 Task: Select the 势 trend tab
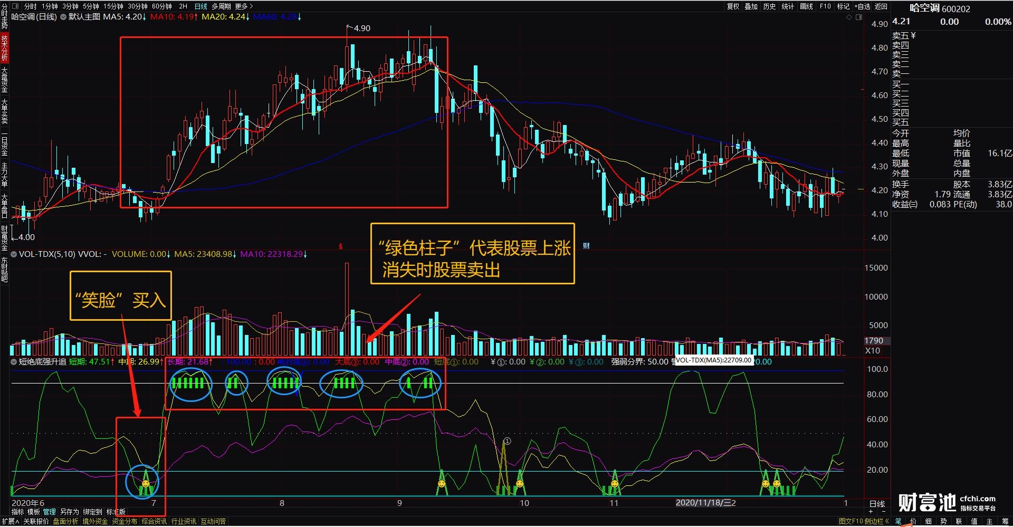point(943,521)
